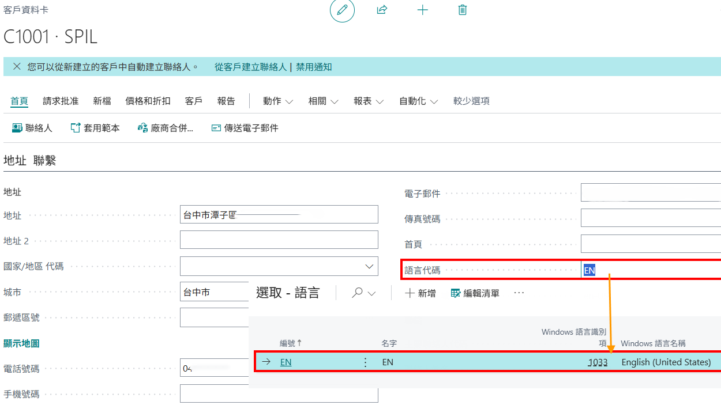
Task: Click the 首頁 homepage input field
Action: (651, 243)
